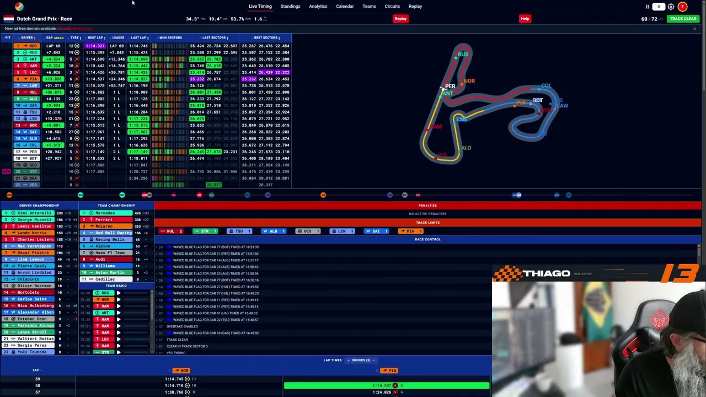
Task: Click the app logo in the top-left corner
Action: point(19,7)
